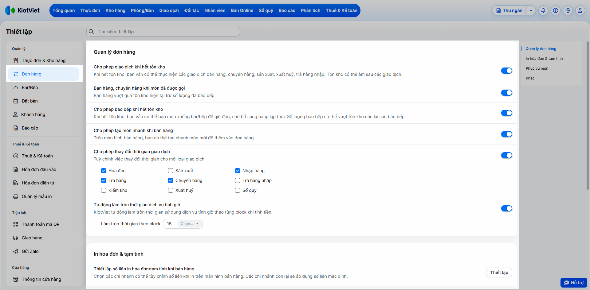The image size is (590, 290).
Task: Click the Tìm kiếm thiết lập search field
Action: pos(163,32)
